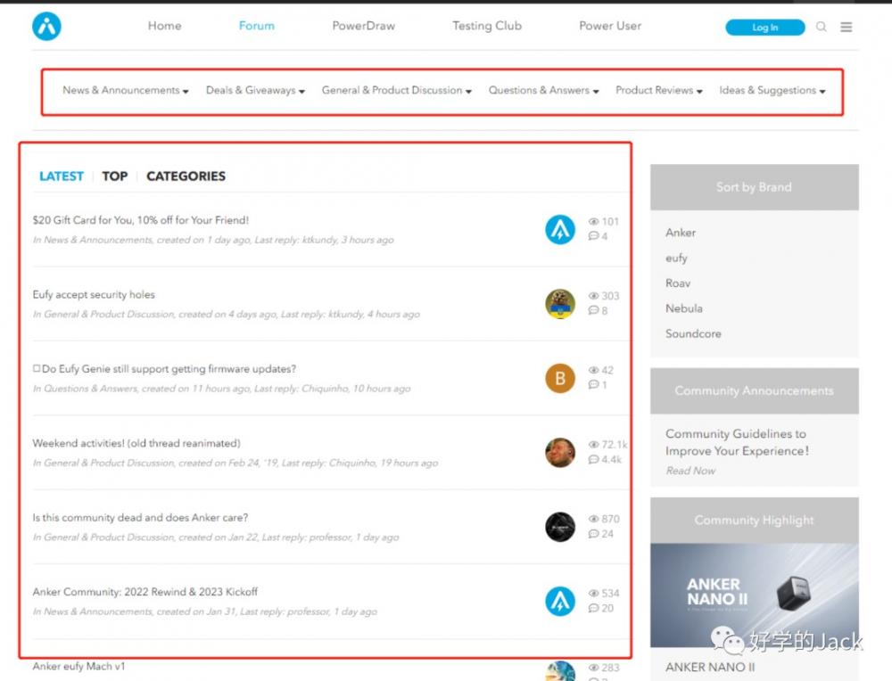The width and height of the screenshot is (892, 681).
Task: Open 'Is this community dead' thread
Action: (x=141, y=517)
